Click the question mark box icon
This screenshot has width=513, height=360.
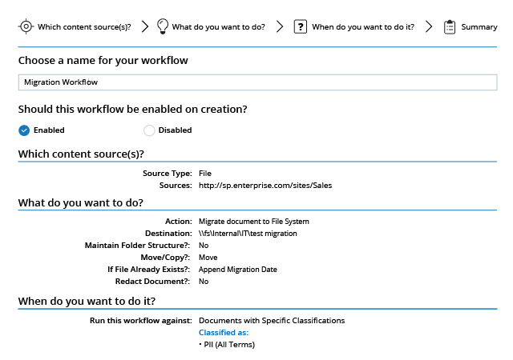300,26
